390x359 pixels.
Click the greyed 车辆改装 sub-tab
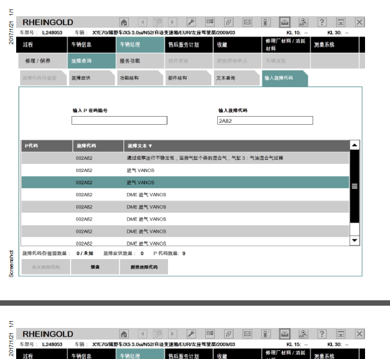tap(286, 61)
